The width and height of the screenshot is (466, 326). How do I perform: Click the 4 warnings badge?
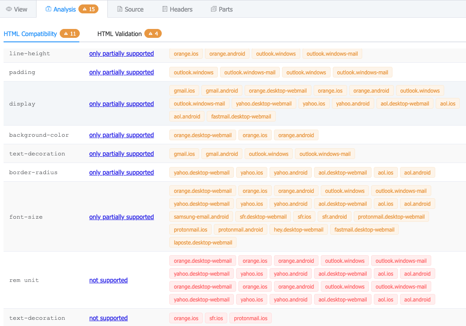pos(153,33)
